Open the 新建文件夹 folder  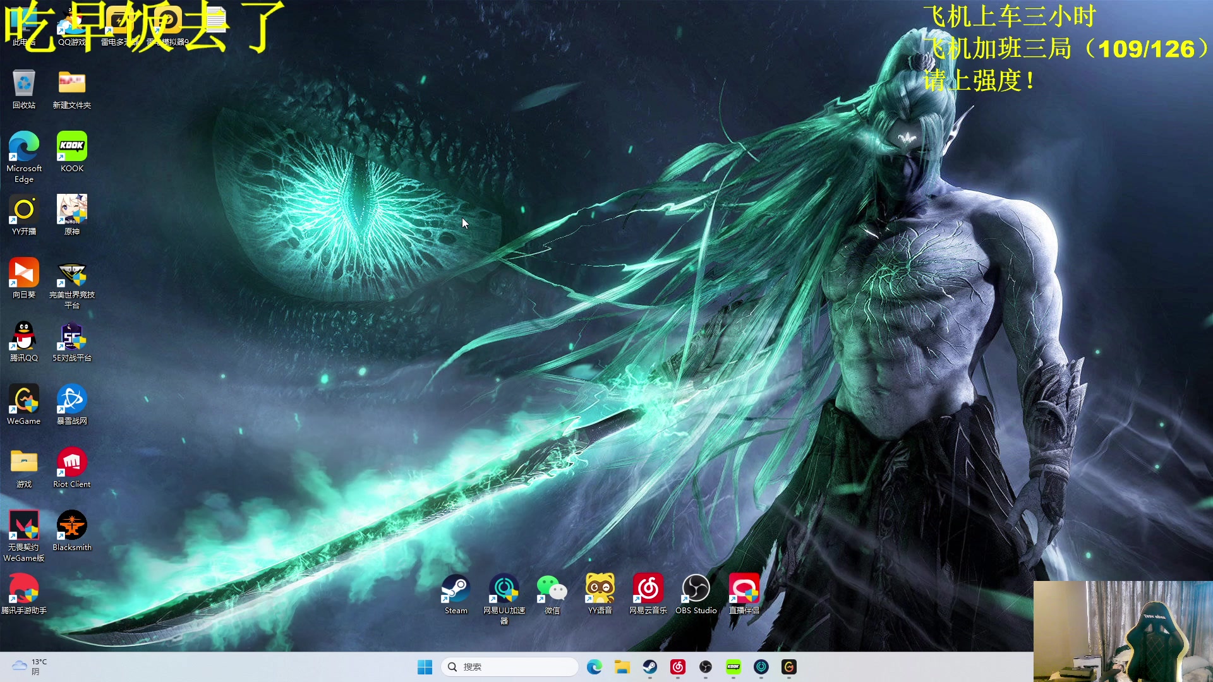tap(72, 84)
